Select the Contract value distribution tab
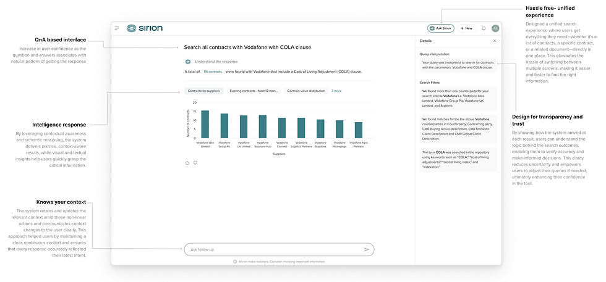 [x=306, y=91]
